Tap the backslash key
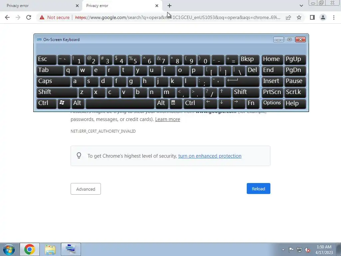Image resolution: width=341 pixels, height=256 pixels. click(x=239, y=71)
